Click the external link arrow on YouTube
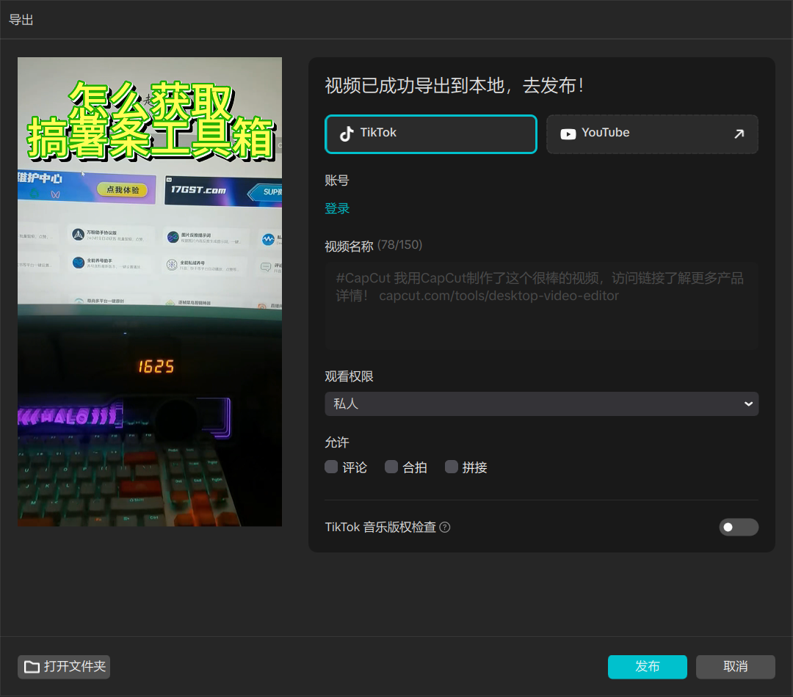793x697 pixels. pyautogui.click(x=739, y=134)
